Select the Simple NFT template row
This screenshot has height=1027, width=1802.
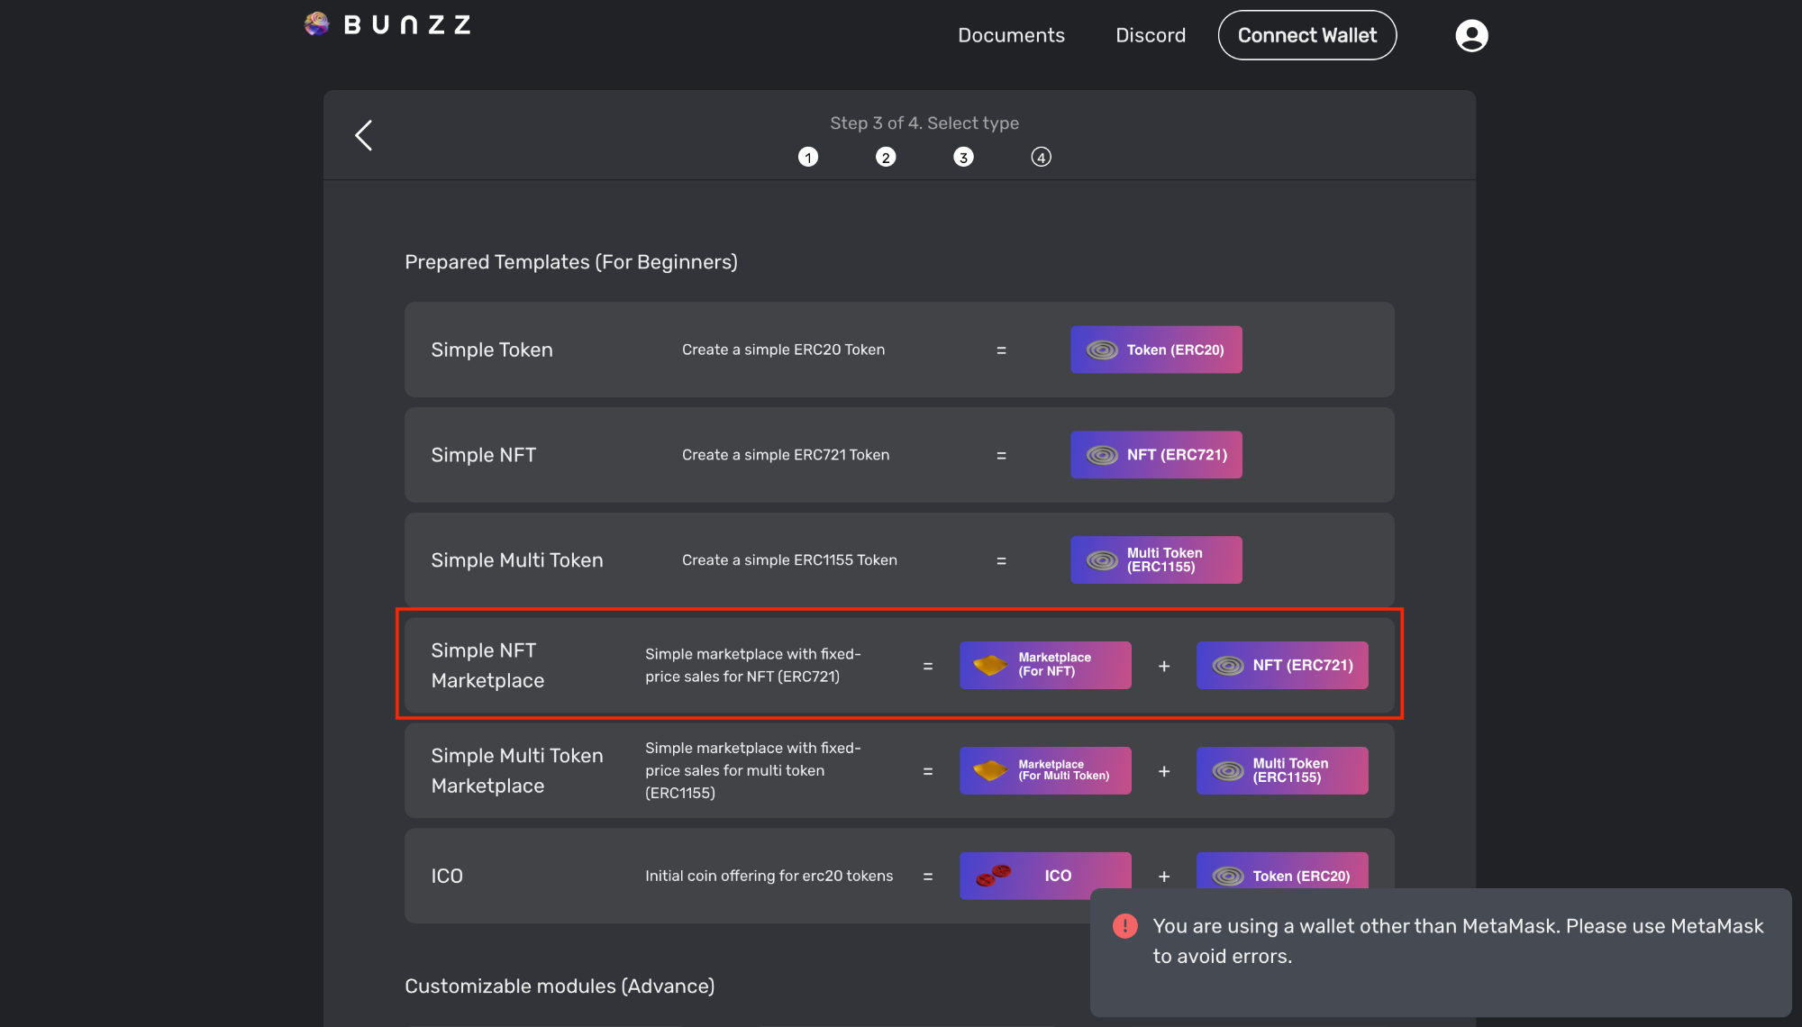(899, 455)
